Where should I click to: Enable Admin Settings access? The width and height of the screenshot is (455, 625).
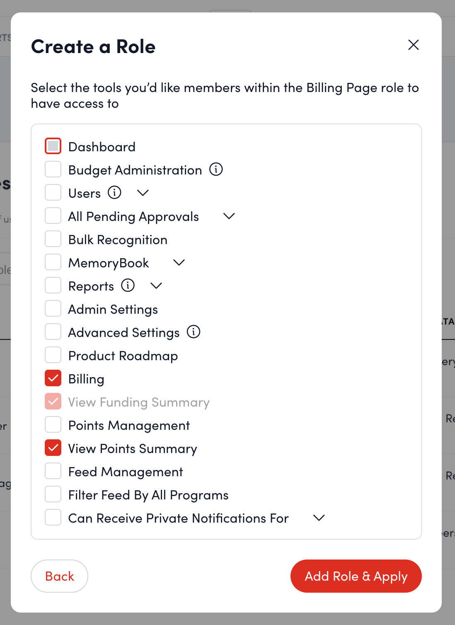(53, 308)
